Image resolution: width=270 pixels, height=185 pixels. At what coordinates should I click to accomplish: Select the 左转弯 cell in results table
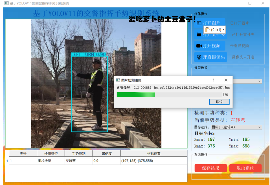[79, 161]
